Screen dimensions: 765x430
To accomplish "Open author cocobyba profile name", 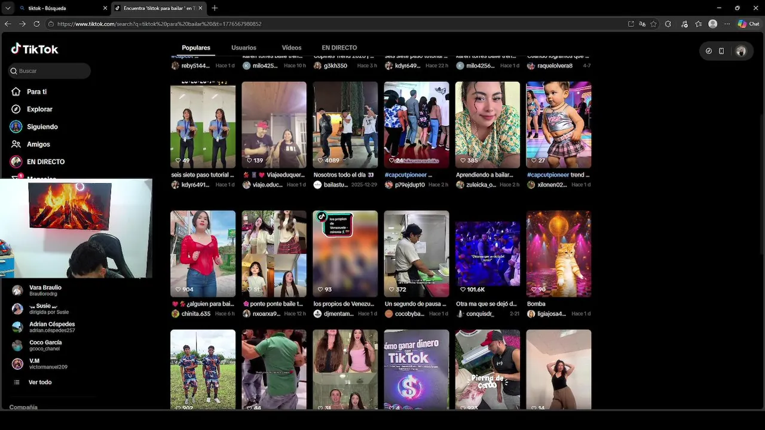I will 410,314.
